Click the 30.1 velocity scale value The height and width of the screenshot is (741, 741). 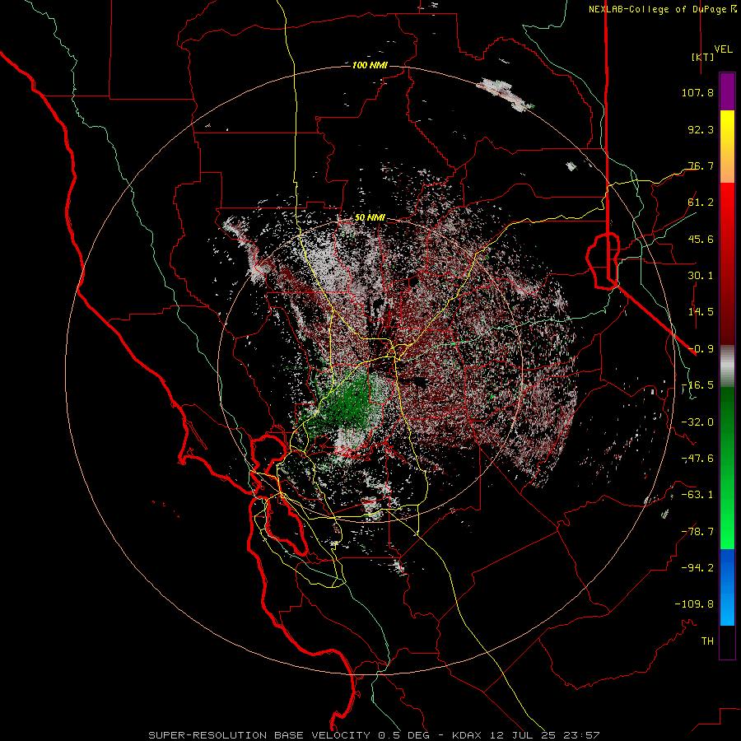(x=701, y=276)
